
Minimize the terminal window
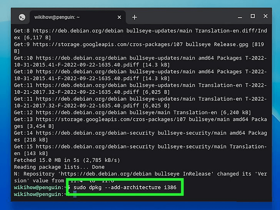click(x=240, y=17)
